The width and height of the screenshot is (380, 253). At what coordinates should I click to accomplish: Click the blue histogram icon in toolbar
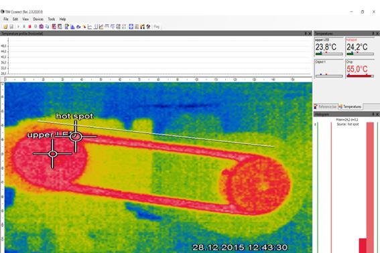coord(72,27)
